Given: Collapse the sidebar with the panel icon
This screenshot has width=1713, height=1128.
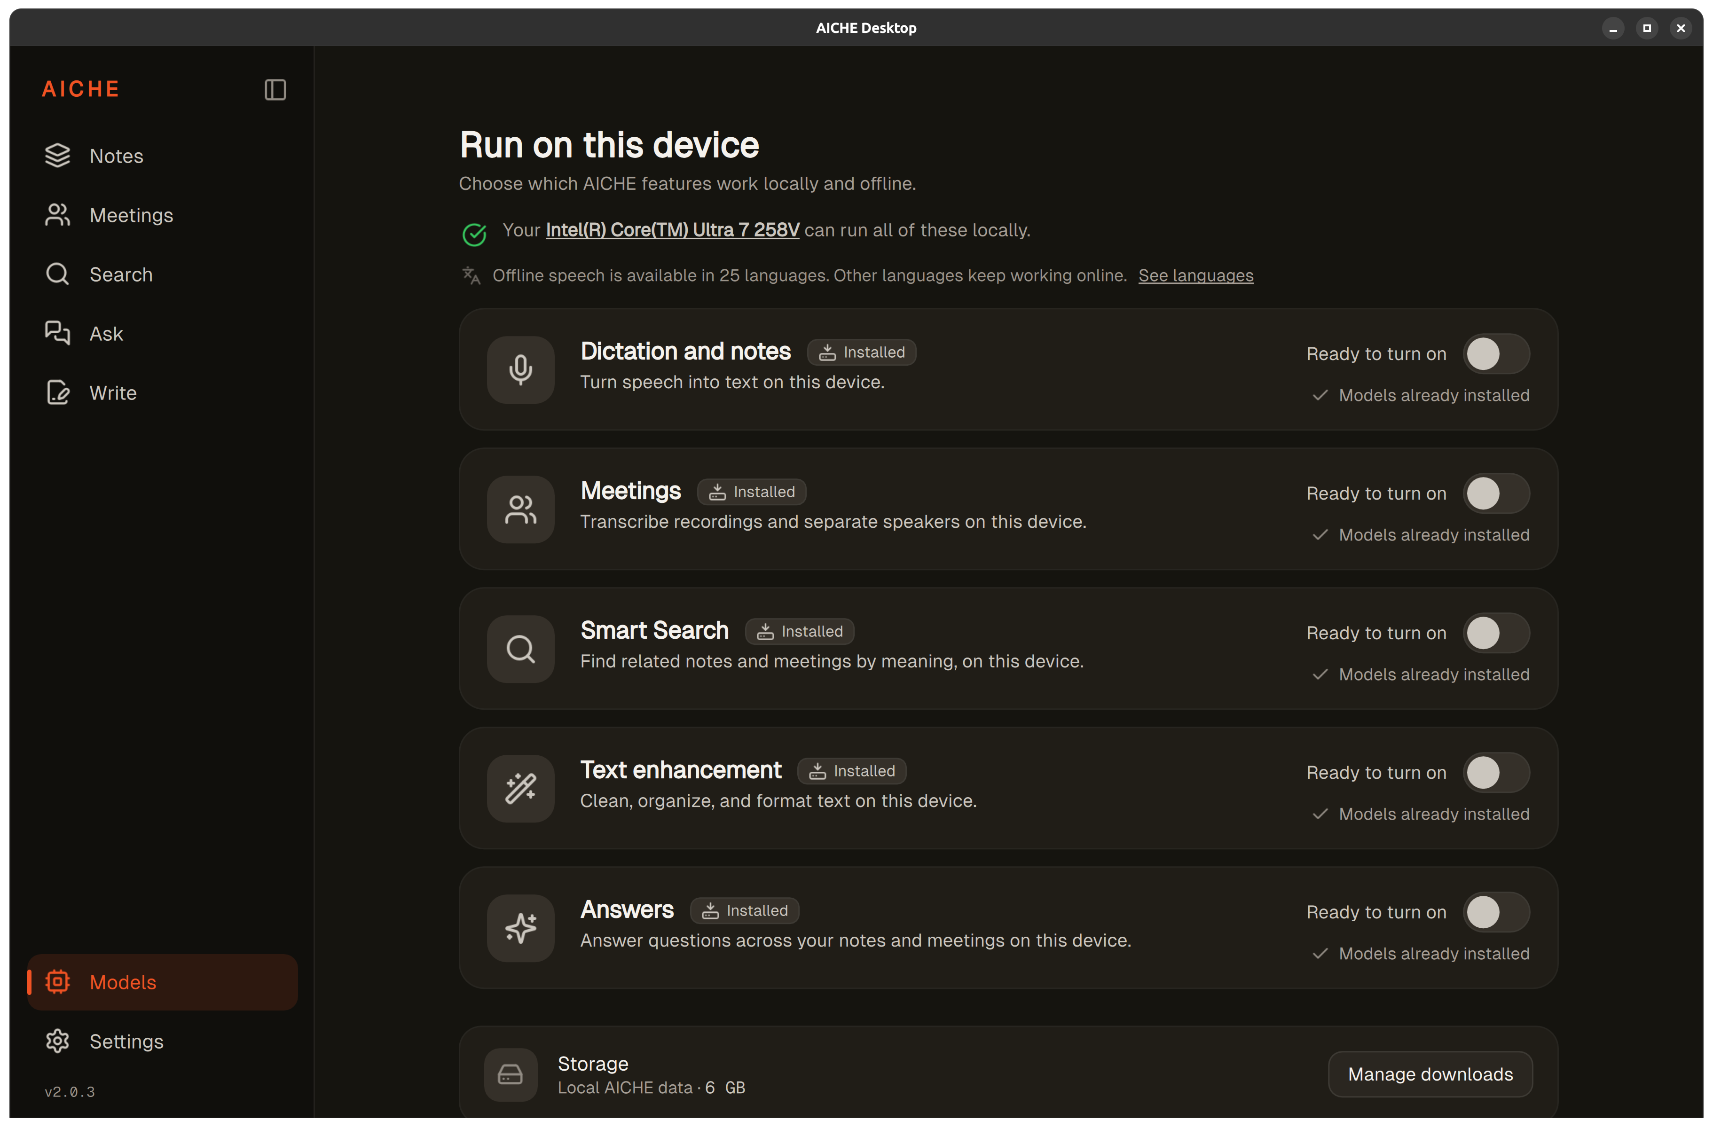Looking at the screenshot, I should (x=275, y=90).
